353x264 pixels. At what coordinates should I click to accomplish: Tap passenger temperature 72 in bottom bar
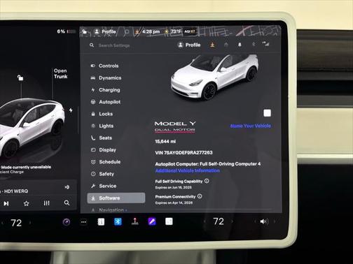click(x=219, y=221)
